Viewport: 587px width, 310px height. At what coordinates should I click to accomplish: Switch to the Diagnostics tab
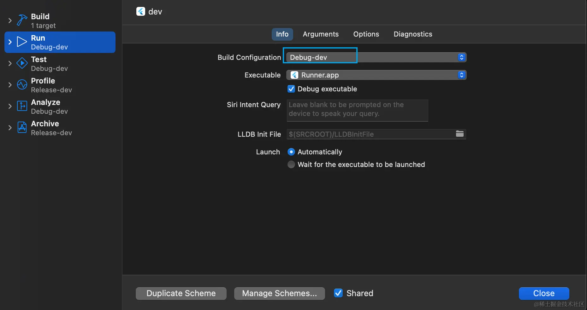(413, 34)
